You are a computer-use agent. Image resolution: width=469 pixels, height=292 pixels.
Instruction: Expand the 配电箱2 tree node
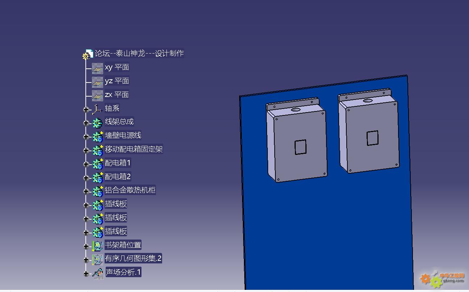[86, 178]
